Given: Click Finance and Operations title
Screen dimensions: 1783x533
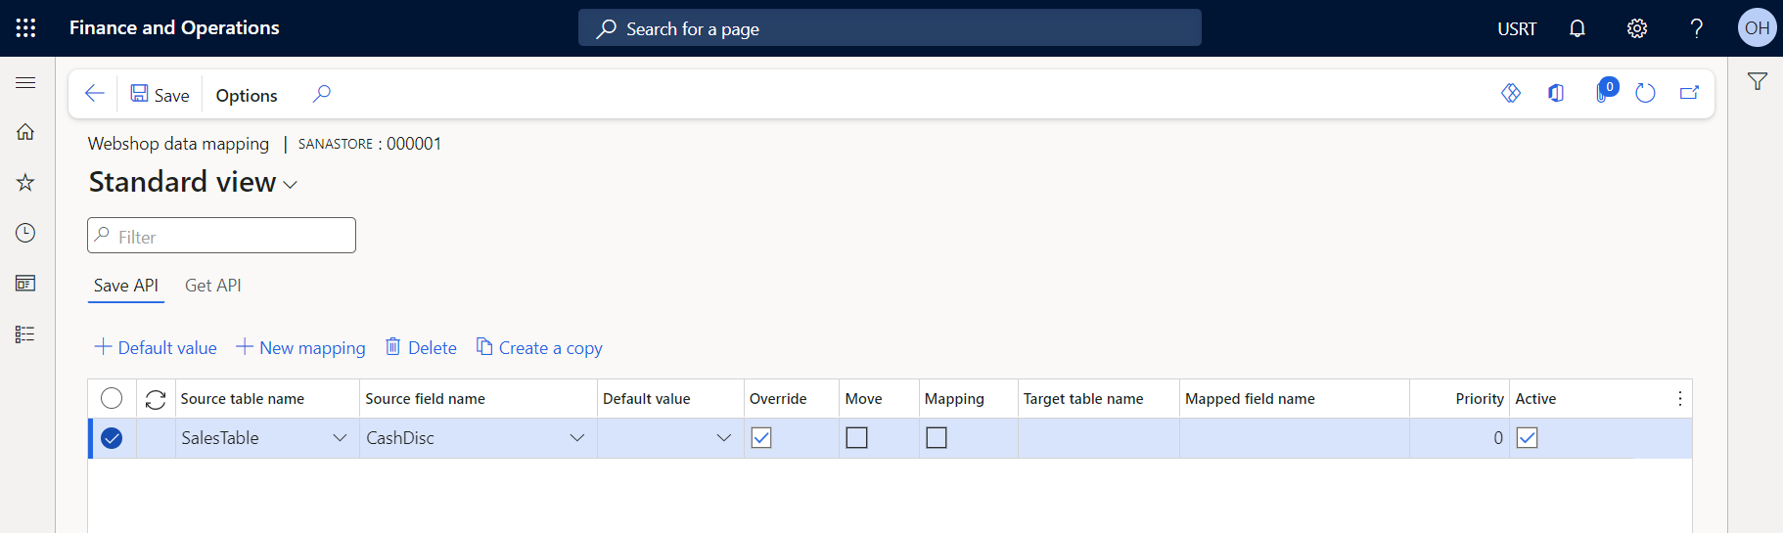Looking at the screenshot, I should 174,28.
